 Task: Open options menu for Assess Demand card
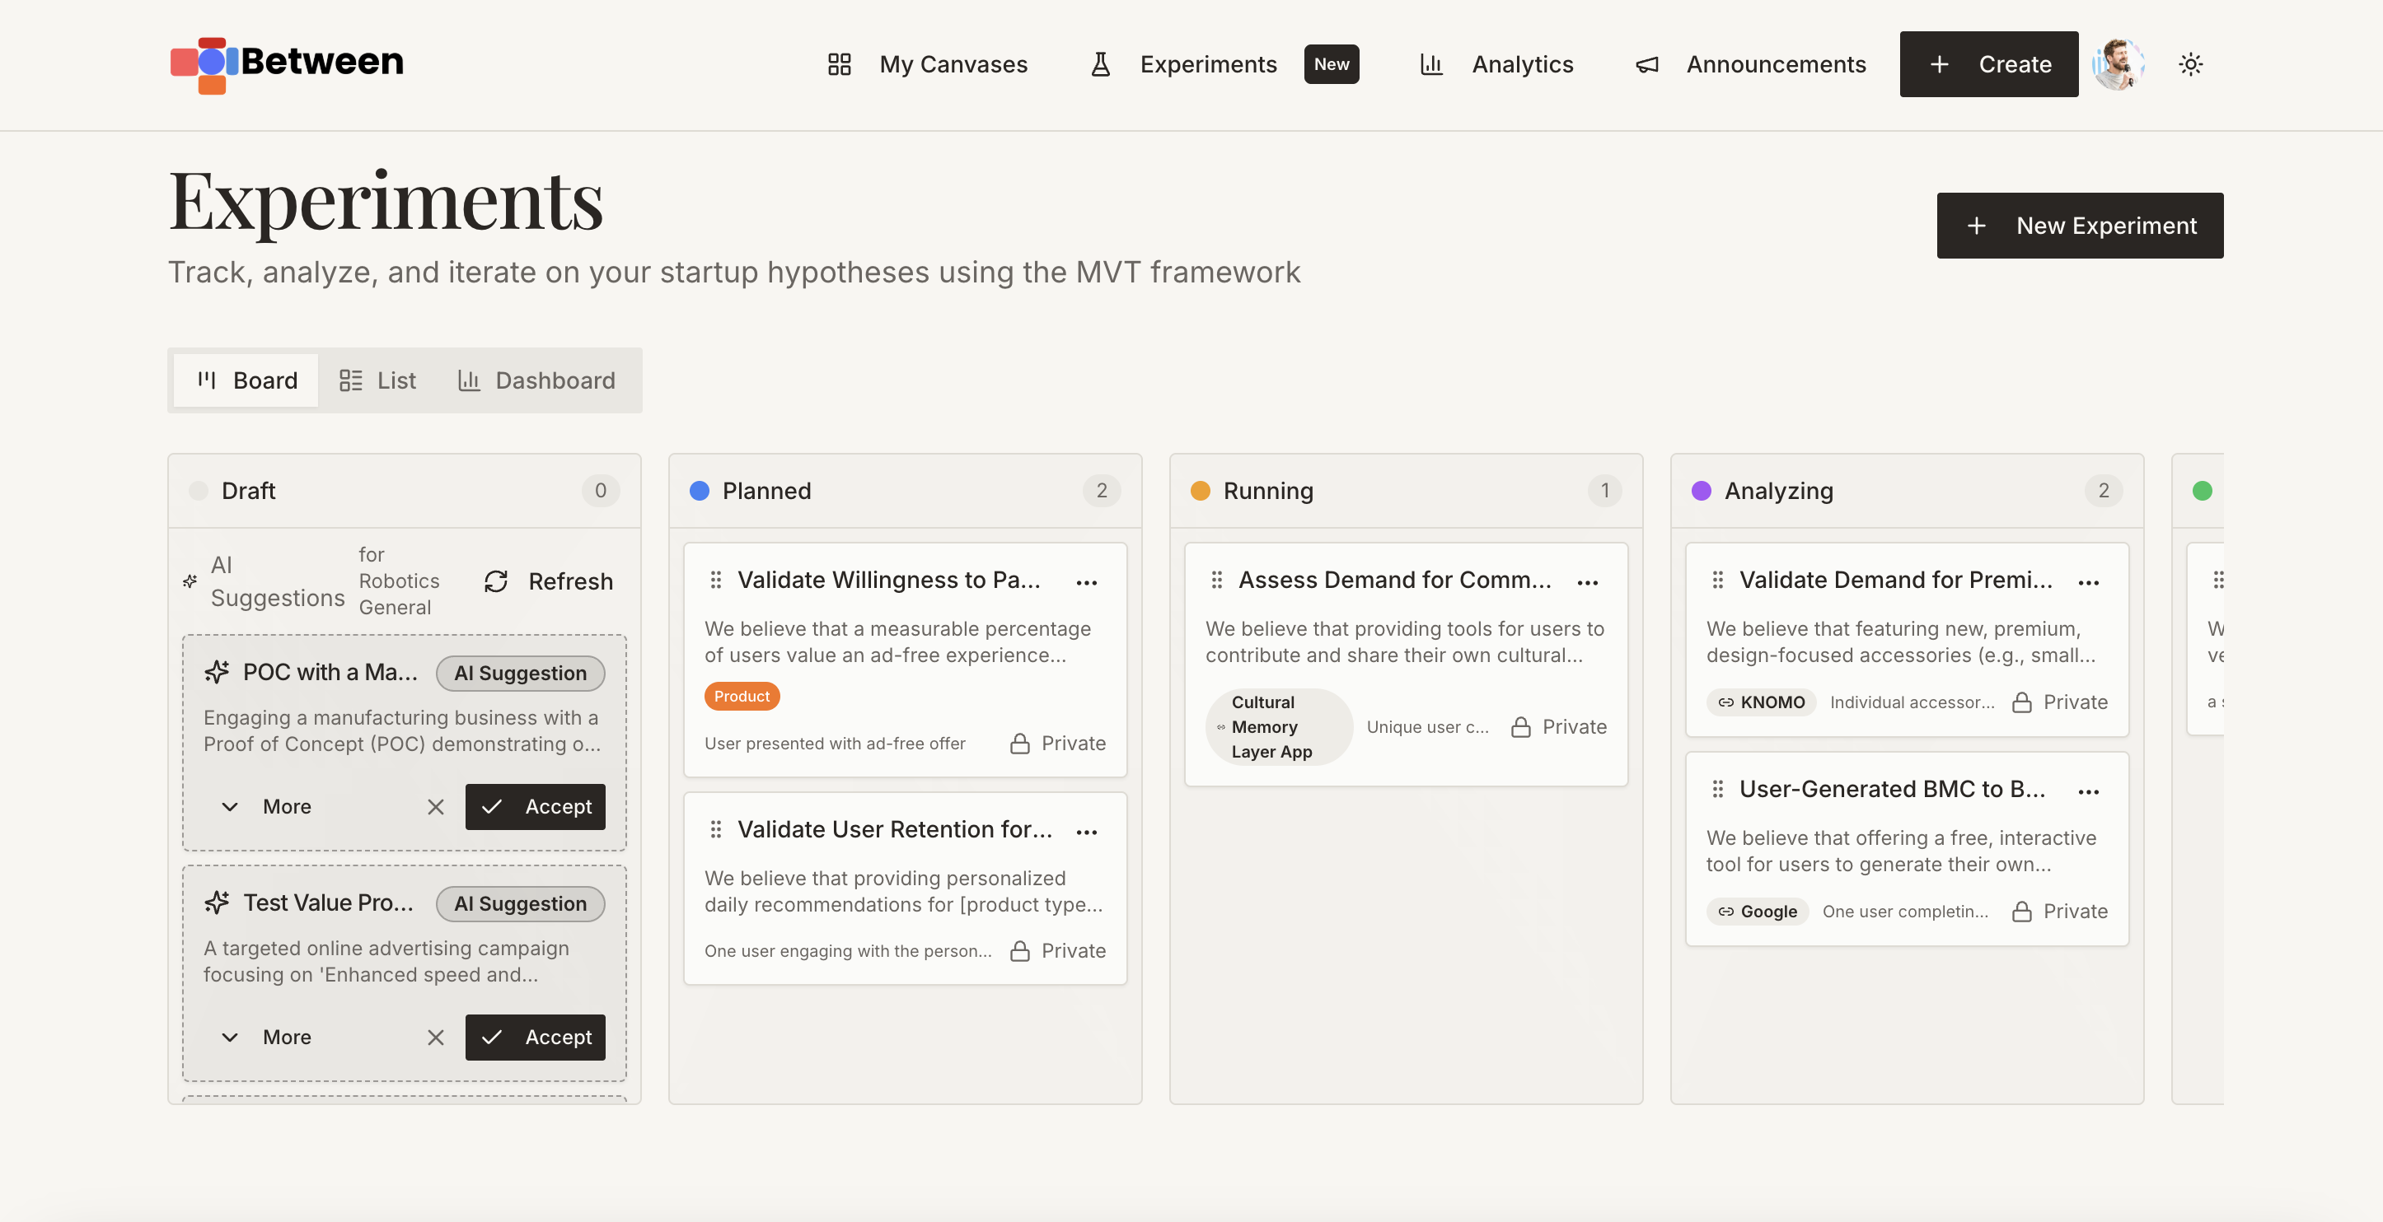[x=1588, y=582]
